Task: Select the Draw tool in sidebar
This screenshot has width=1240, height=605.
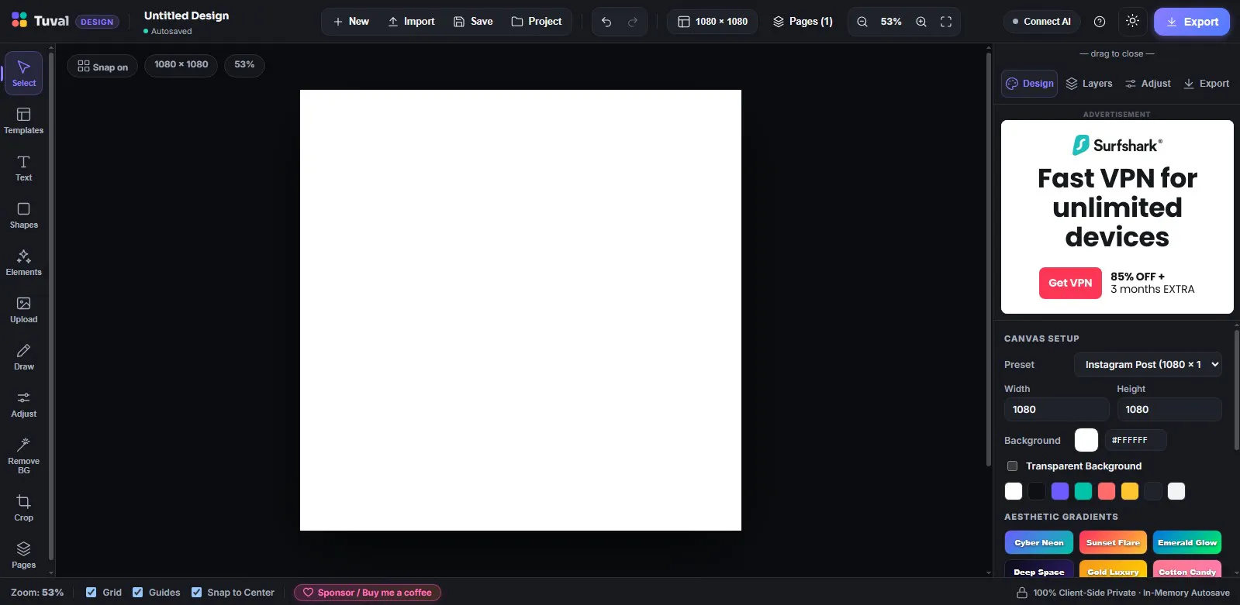Action: pos(23,356)
